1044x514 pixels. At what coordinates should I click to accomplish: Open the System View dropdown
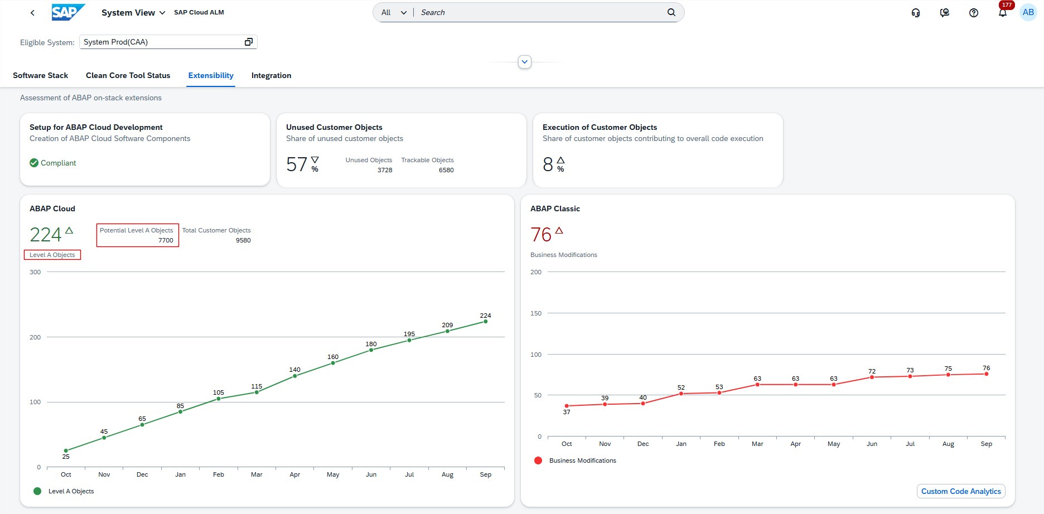click(x=133, y=13)
